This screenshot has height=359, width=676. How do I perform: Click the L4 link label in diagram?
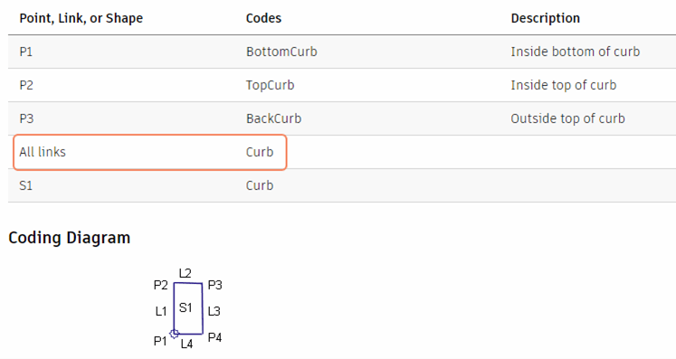(186, 344)
